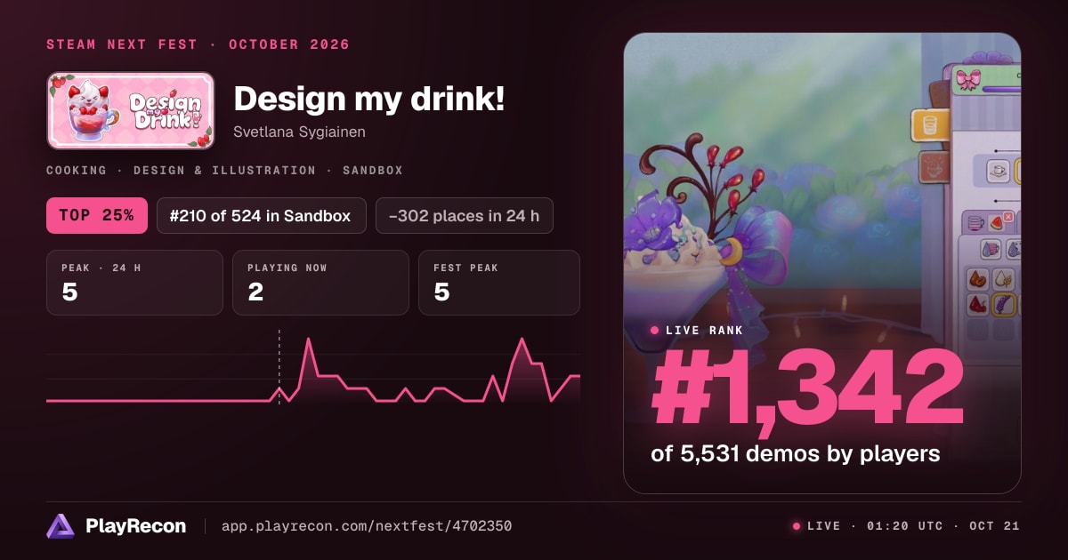The height and width of the screenshot is (560, 1068).
Task: Click the PlayRecon triangle logo icon
Action: pos(60,526)
